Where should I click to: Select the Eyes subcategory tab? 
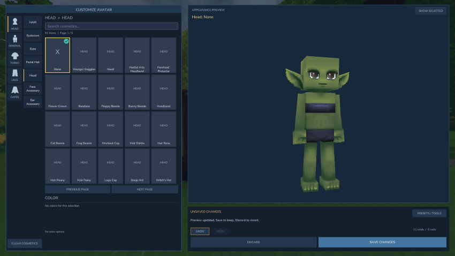33,49
